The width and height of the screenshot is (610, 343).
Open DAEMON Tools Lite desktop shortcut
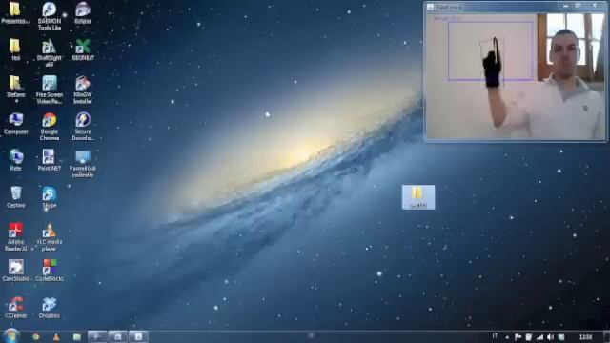coord(50,16)
